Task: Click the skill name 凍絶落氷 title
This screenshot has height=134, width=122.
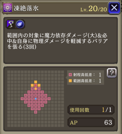Action: tap(26, 8)
